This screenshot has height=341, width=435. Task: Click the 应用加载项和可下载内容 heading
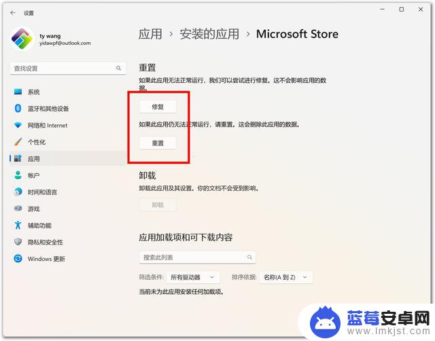coord(186,237)
